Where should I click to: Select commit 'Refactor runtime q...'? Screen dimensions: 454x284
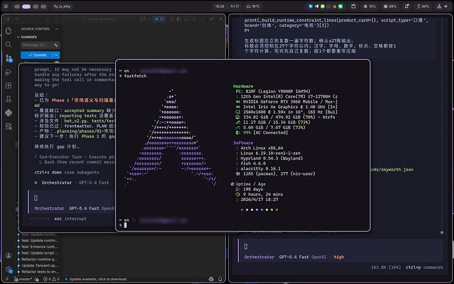(x=39, y=260)
